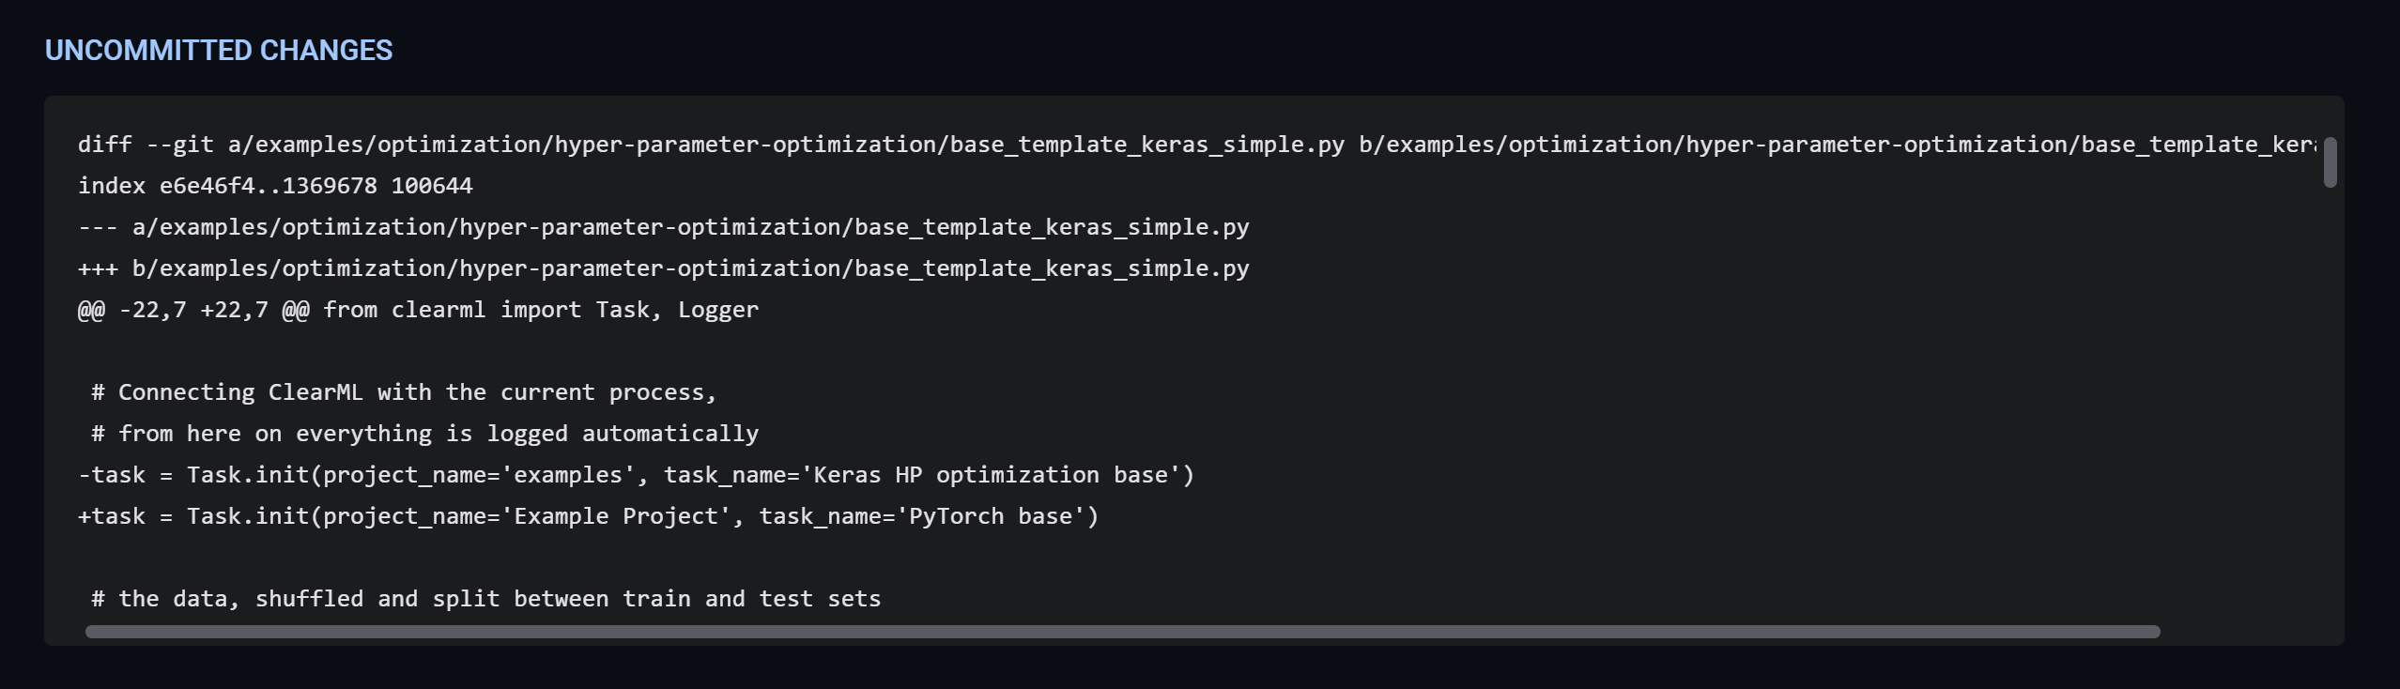Click the vertical scrollbar thumb in diff panel
The height and width of the screenshot is (689, 2400).
coord(2330,162)
